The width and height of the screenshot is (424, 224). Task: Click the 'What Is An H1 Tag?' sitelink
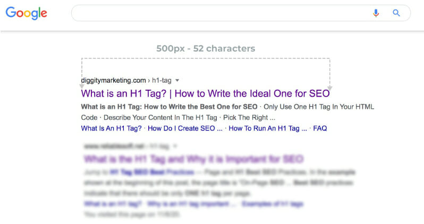[111, 128]
